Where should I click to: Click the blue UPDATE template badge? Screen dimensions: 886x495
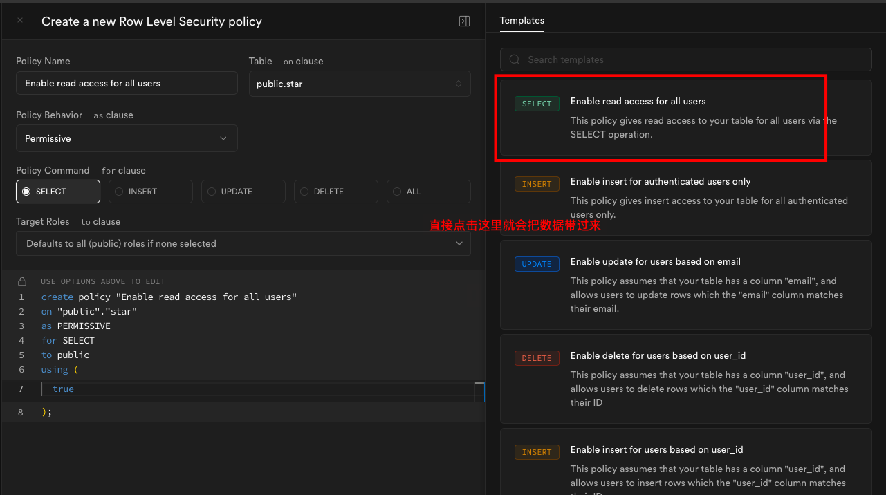[x=537, y=264]
